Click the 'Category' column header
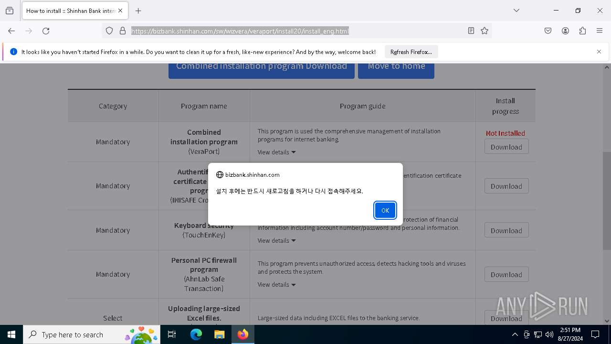Screen dimensions: 611x344 pos(113,106)
